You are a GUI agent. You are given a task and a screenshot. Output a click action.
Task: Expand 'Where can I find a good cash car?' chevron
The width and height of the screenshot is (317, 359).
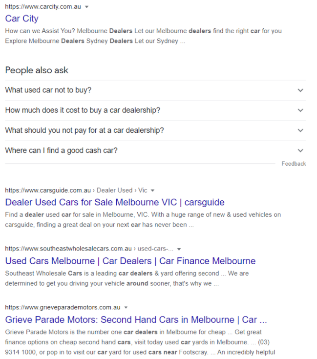click(300, 150)
